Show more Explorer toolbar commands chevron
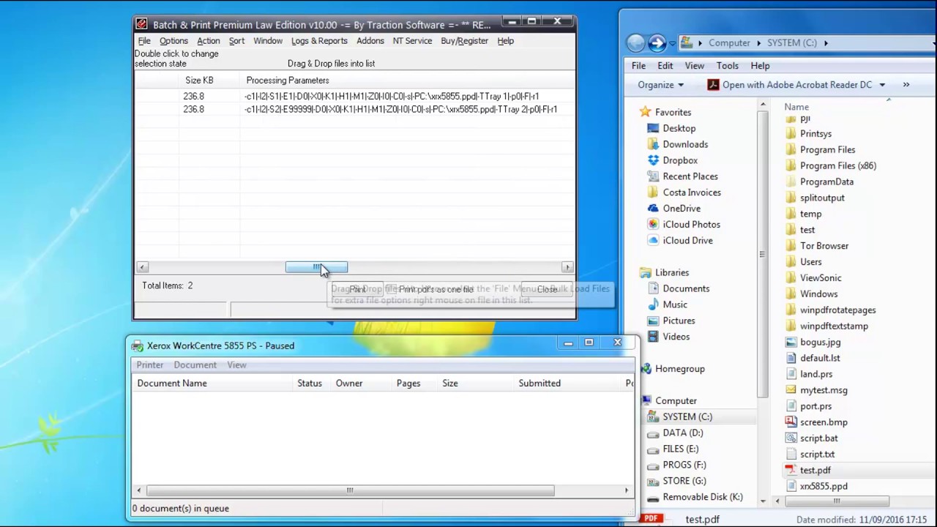 click(906, 85)
